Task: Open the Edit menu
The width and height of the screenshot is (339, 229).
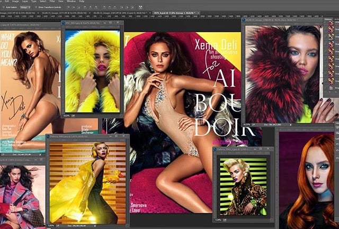Action: (7, 1)
